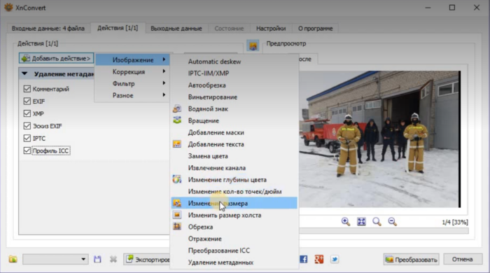Toggle the XMP checkbox
The image size is (490, 273).
(27, 113)
